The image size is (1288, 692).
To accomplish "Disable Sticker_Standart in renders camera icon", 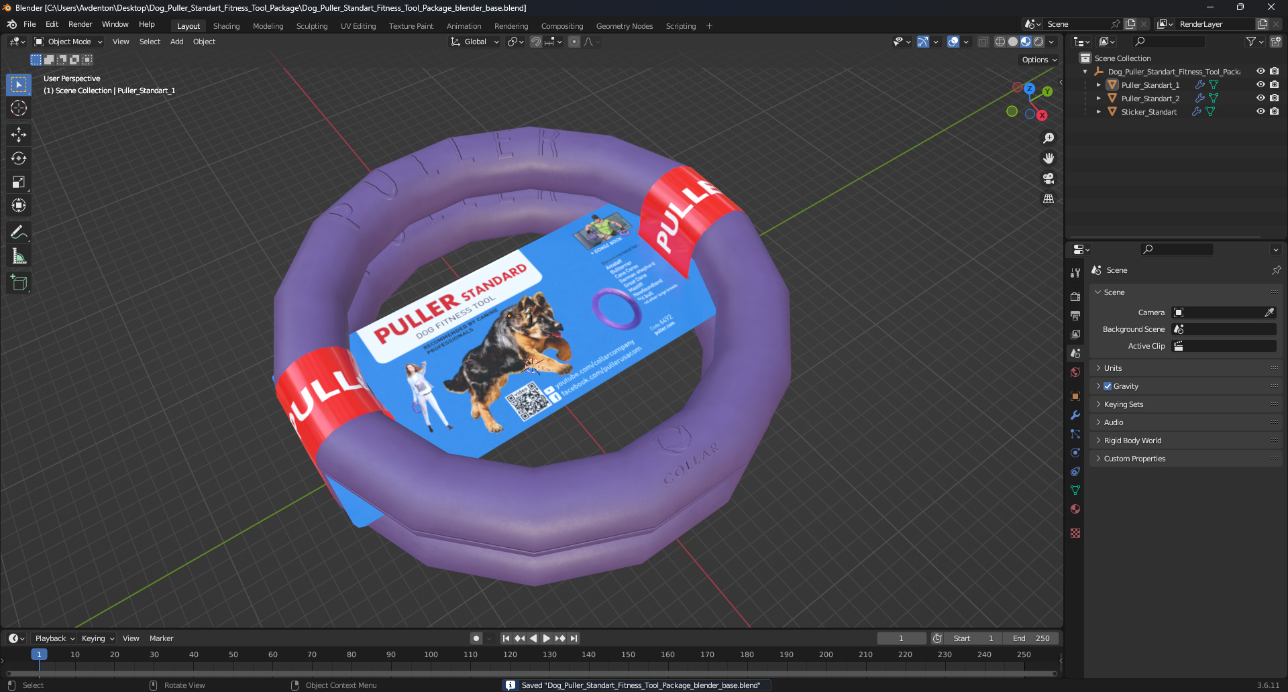I will pos(1274,111).
